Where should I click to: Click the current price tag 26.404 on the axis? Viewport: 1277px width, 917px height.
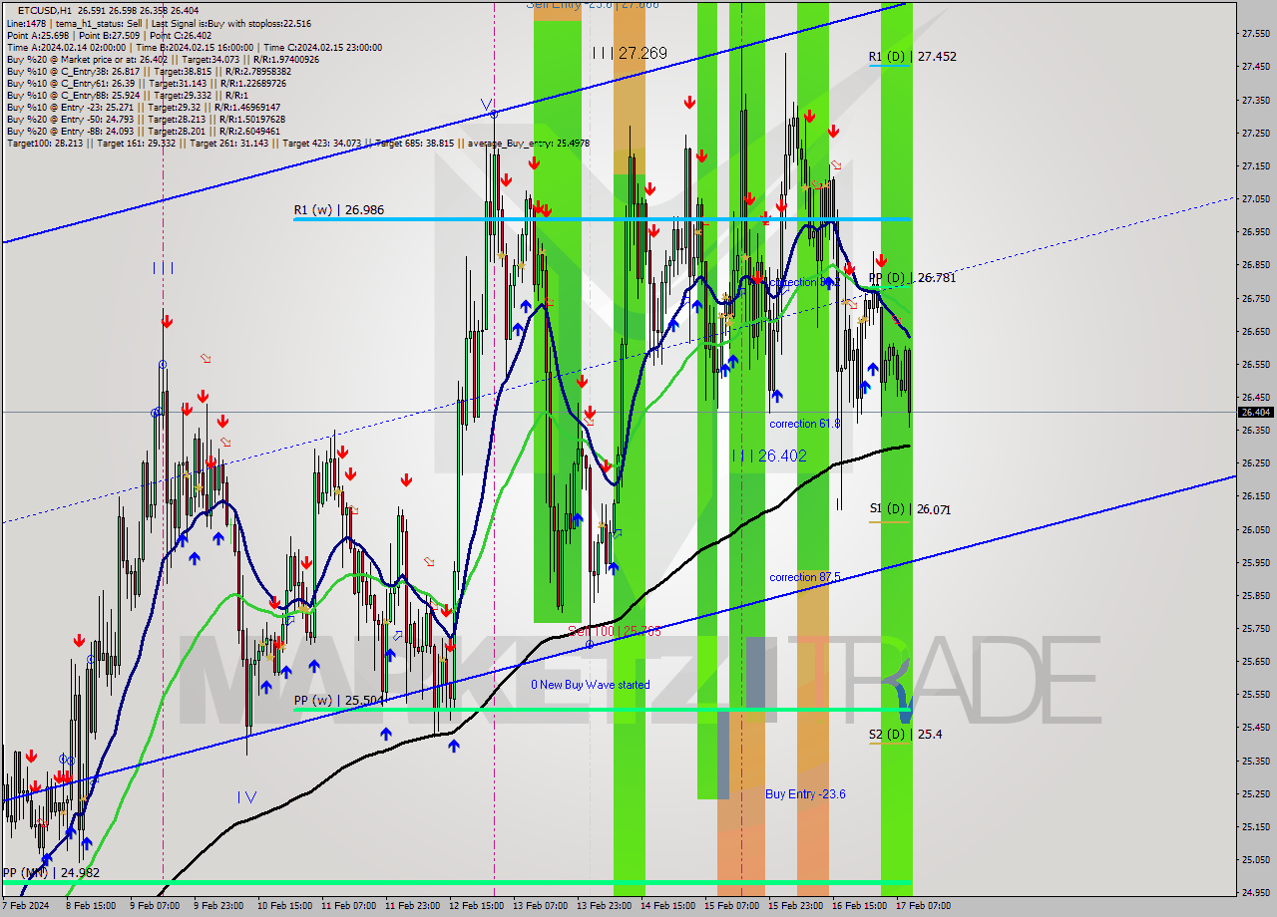tap(1256, 412)
